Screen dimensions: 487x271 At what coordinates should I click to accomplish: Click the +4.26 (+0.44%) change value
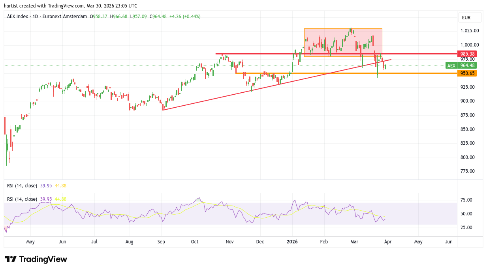click(185, 17)
